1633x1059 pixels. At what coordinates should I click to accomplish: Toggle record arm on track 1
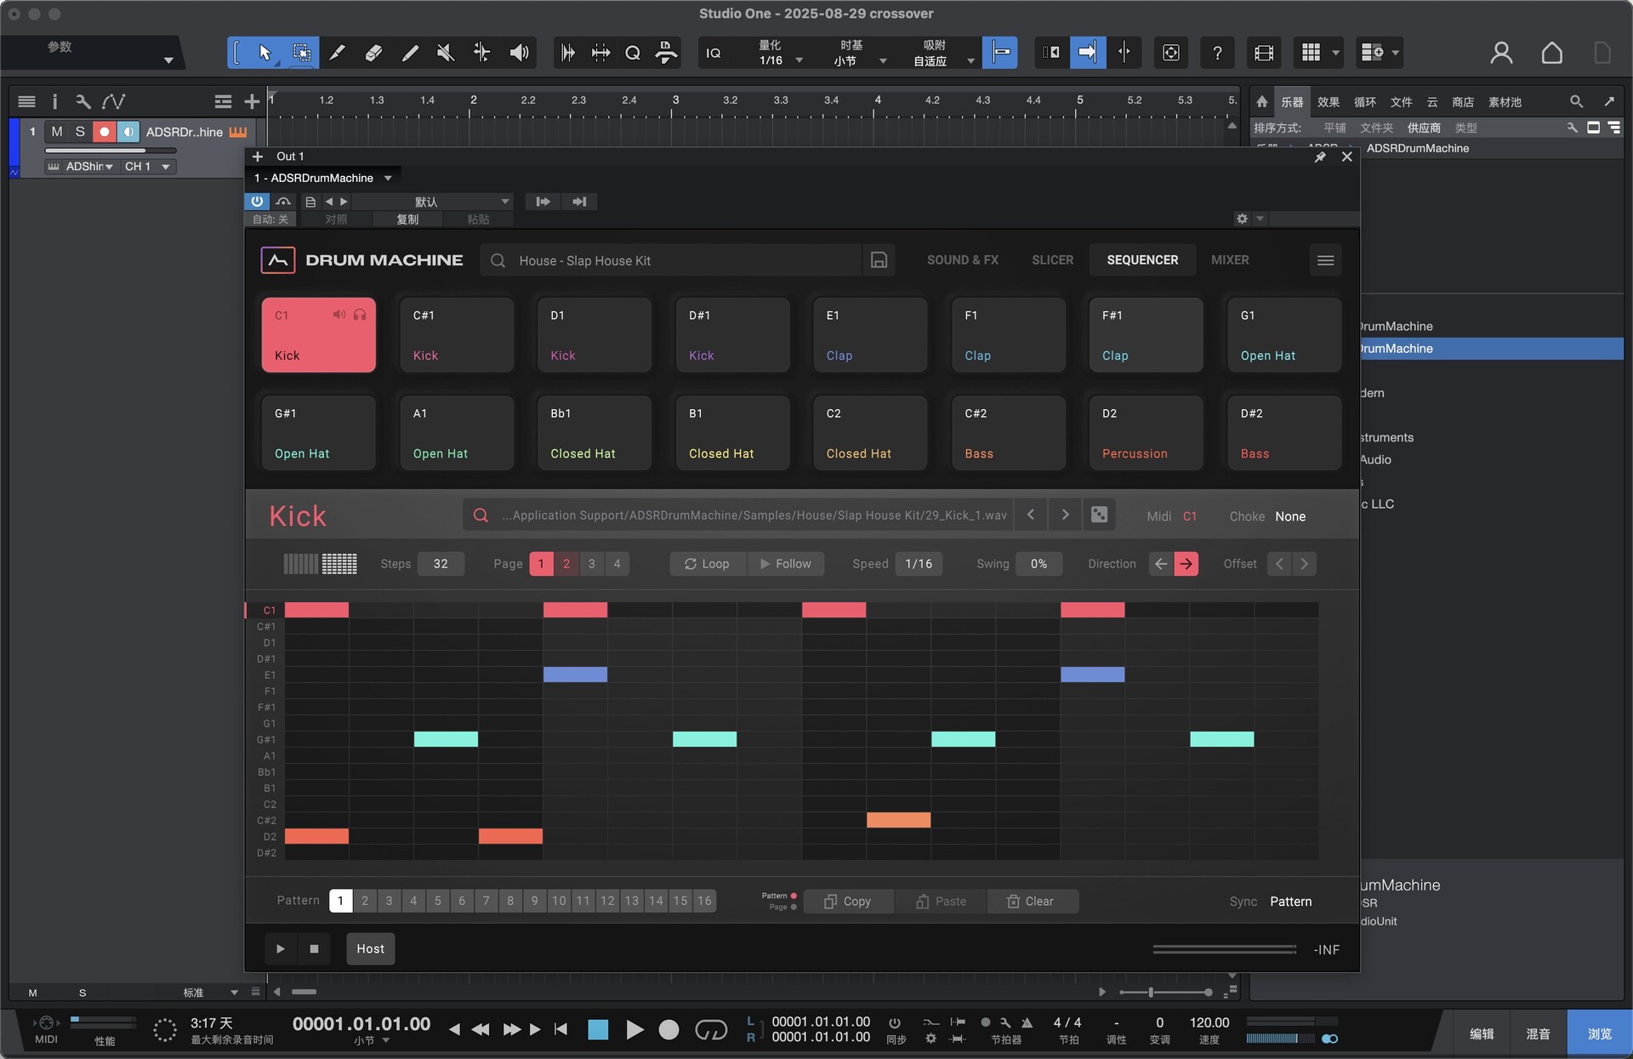(104, 132)
